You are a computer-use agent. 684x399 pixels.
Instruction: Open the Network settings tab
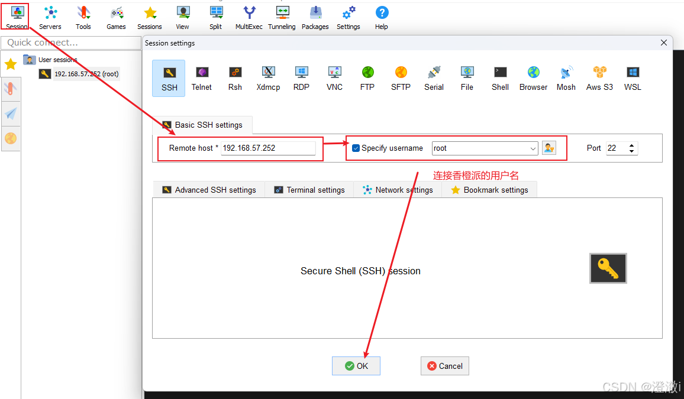[398, 190]
